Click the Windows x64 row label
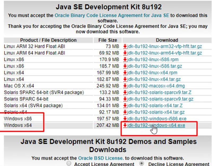Image resolution: width=212 pixels, height=166 pixels. tap(18, 125)
